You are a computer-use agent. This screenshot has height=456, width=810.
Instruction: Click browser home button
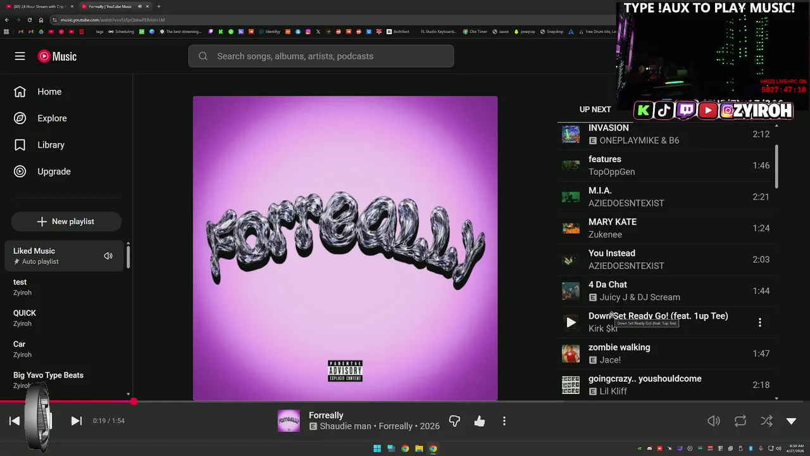[41, 20]
